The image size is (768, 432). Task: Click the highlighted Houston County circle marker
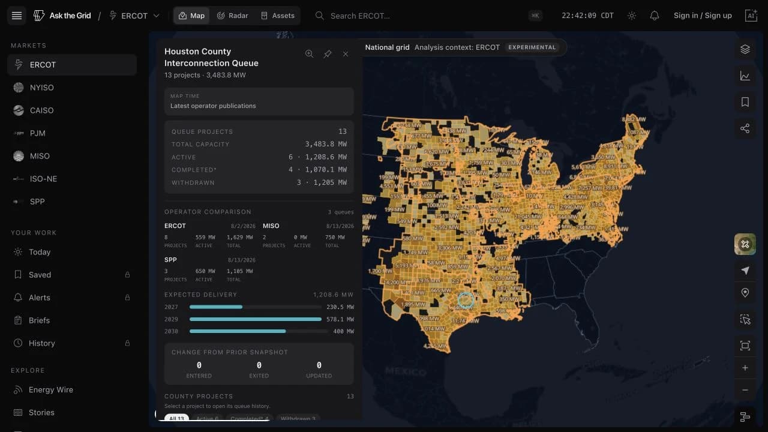(466, 301)
